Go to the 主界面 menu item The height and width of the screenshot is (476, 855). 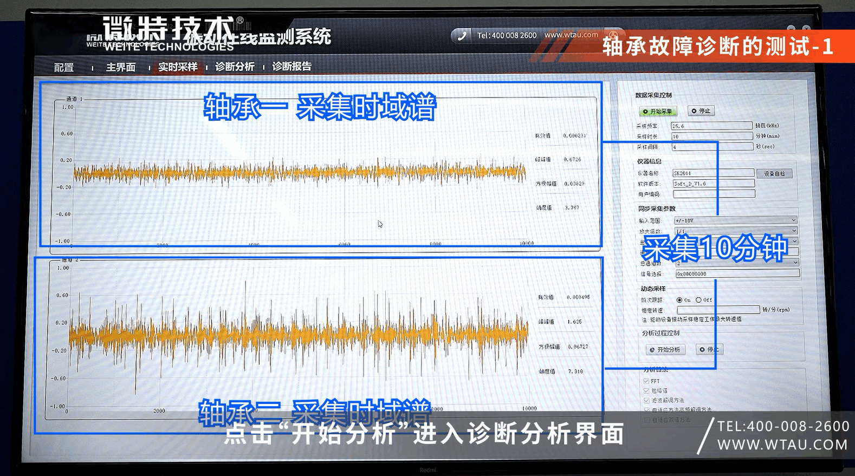coord(120,67)
